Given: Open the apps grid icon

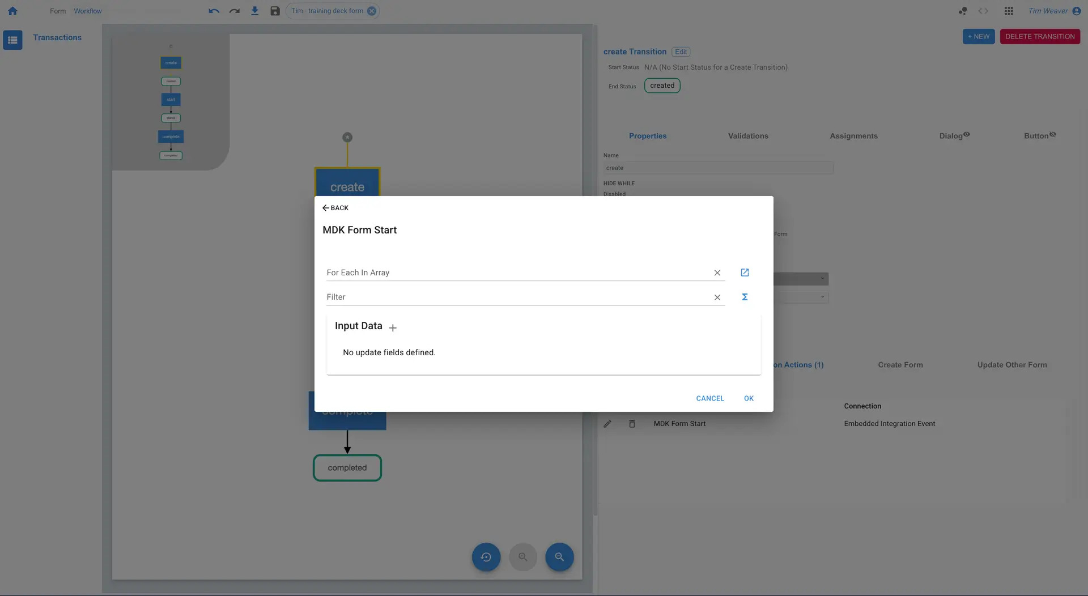Looking at the screenshot, I should pyautogui.click(x=1009, y=11).
